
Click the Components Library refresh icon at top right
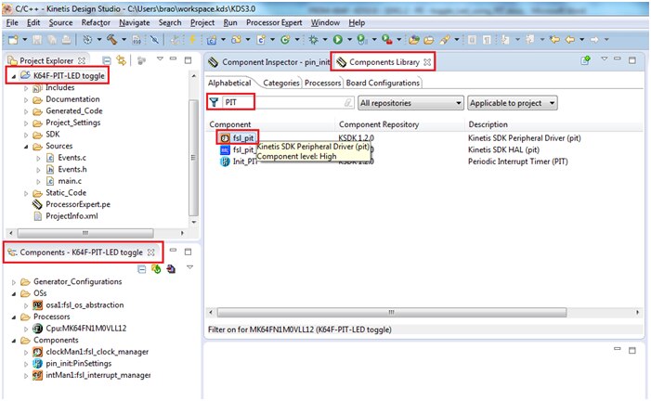pos(585,60)
